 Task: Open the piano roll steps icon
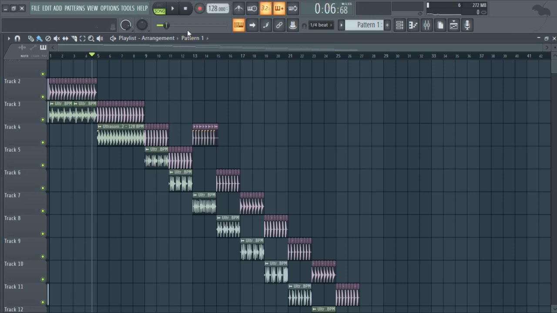coord(413,25)
